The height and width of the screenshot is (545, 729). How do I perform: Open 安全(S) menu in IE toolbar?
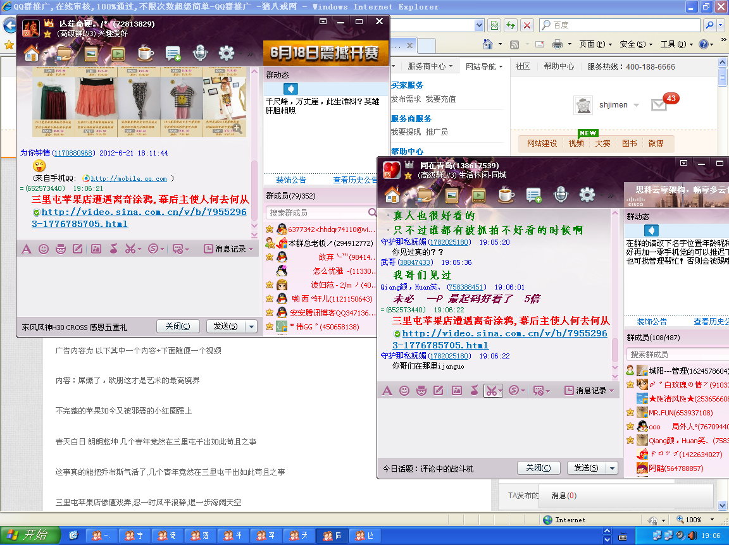[635, 44]
